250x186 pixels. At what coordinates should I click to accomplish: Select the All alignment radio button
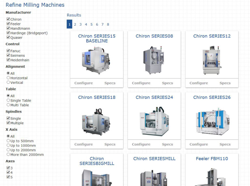pos(8,73)
